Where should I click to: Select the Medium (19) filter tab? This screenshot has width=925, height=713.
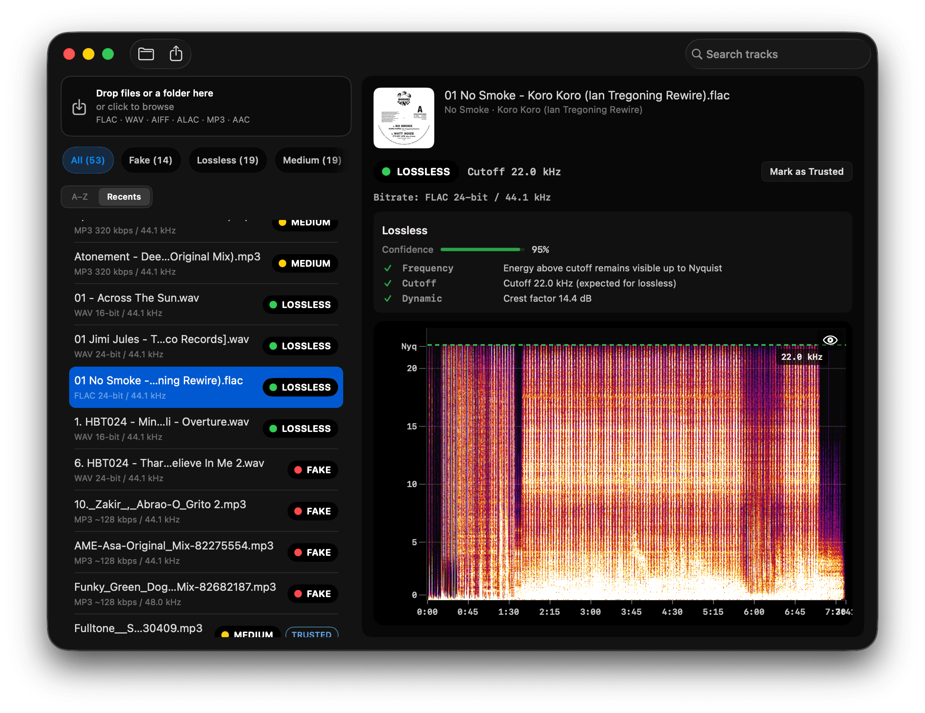312,160
